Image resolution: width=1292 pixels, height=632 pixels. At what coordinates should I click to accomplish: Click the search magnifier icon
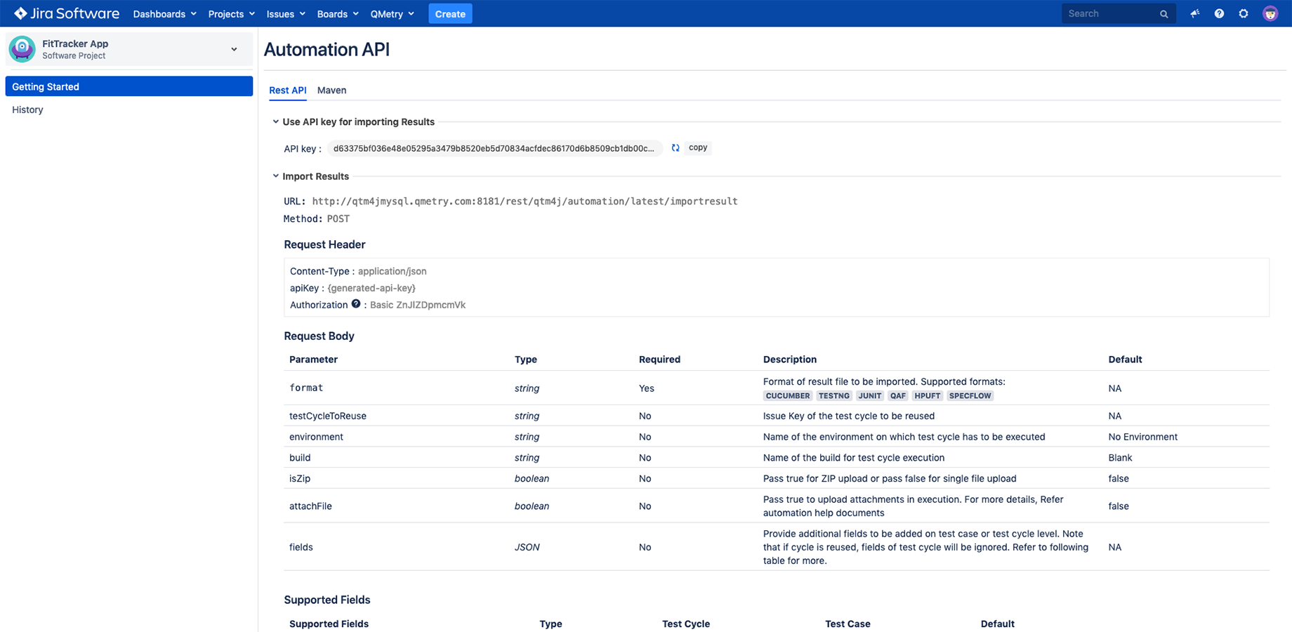point(1164,14)
